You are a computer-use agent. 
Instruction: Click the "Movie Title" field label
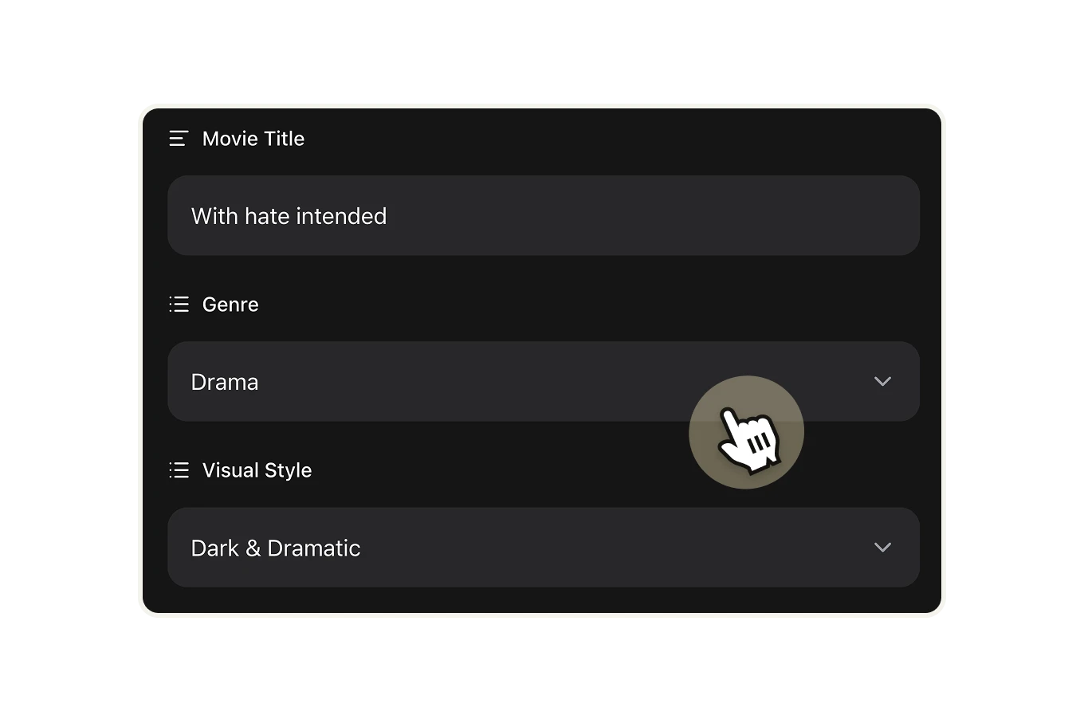click(x=253, y=139)
